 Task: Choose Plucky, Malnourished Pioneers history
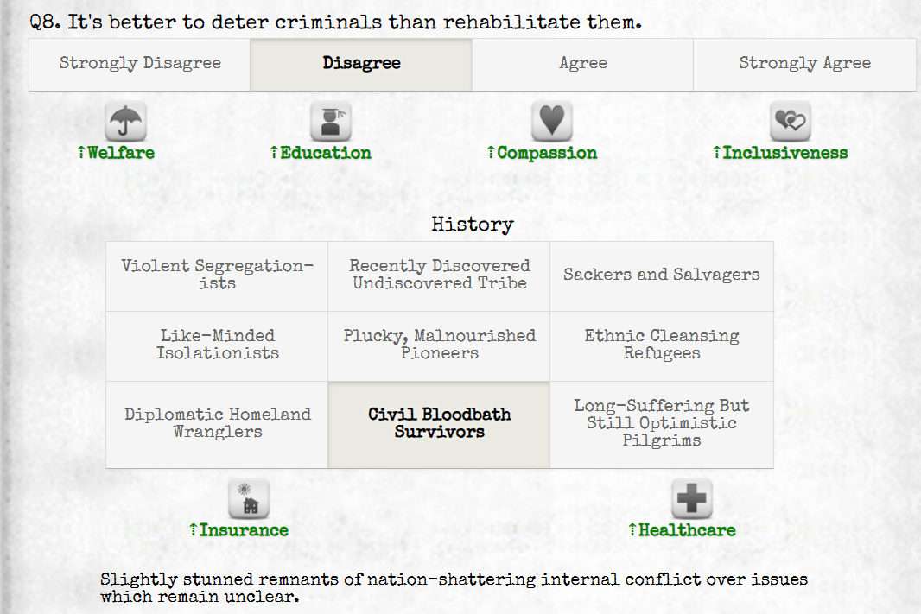pos(439,345)
